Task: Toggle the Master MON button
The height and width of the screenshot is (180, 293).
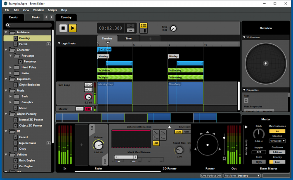Action: [x=79, y=109]
